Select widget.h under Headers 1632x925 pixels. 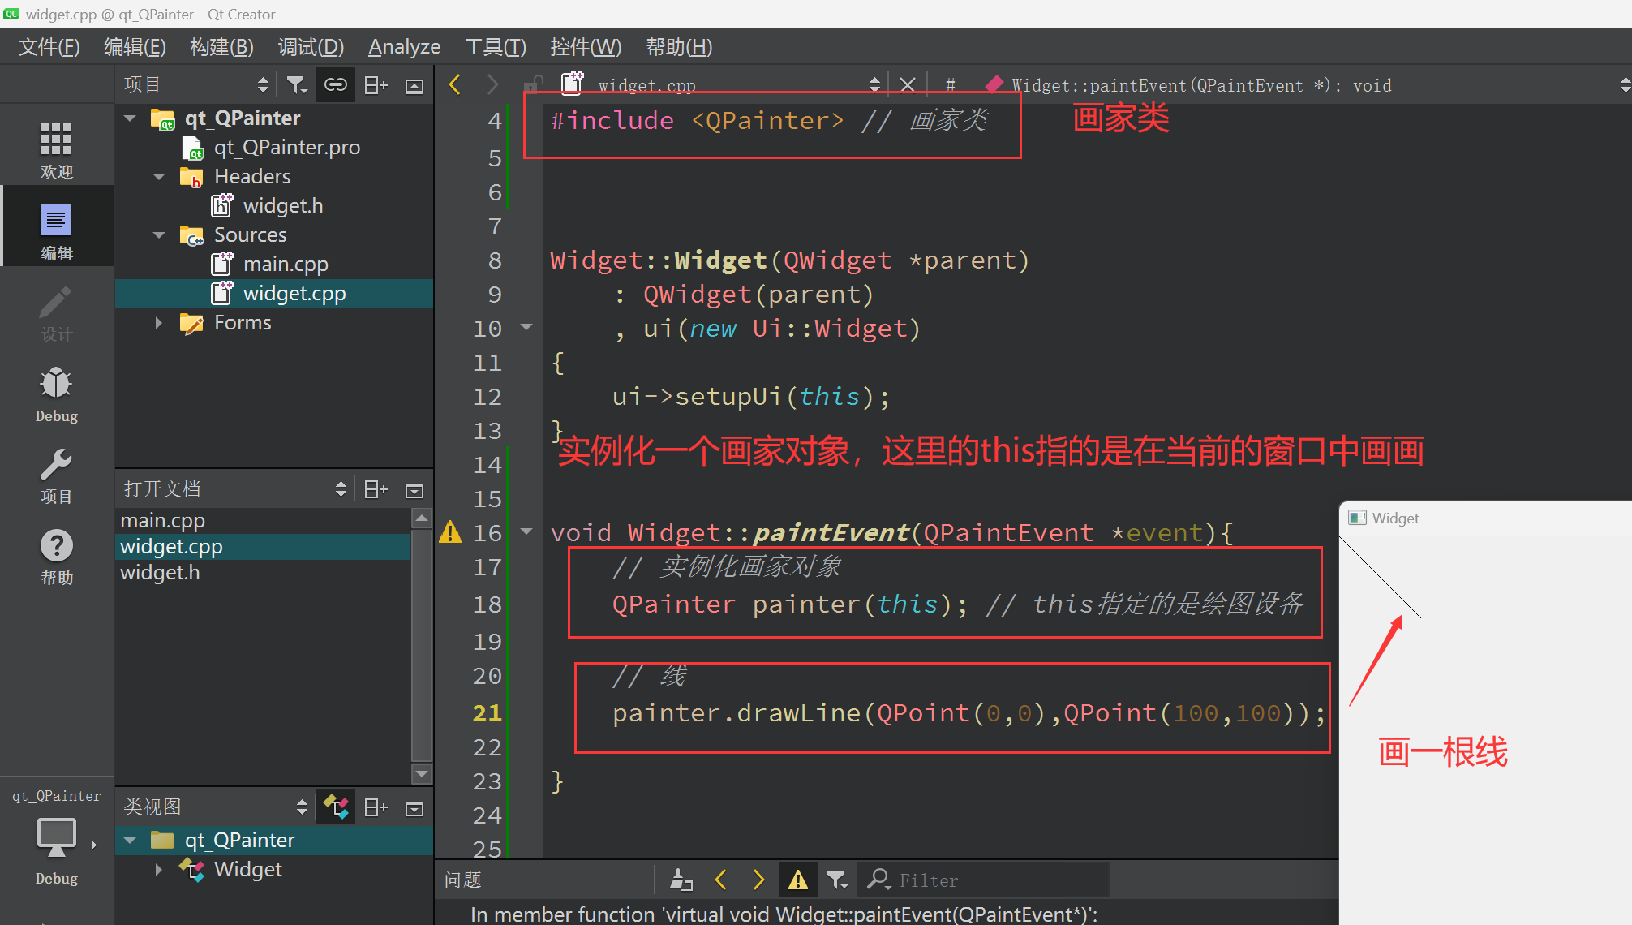(x=282, y=206)
